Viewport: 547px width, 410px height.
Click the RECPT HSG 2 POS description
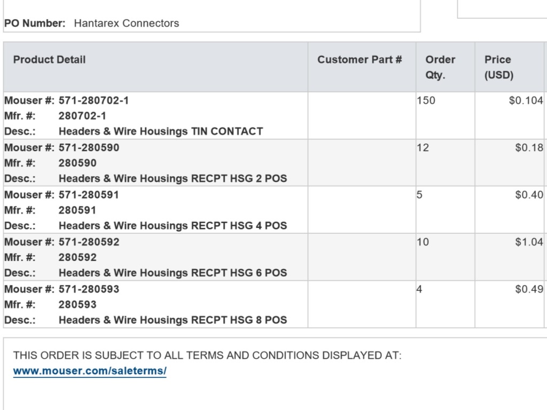[x=173, y=178]
